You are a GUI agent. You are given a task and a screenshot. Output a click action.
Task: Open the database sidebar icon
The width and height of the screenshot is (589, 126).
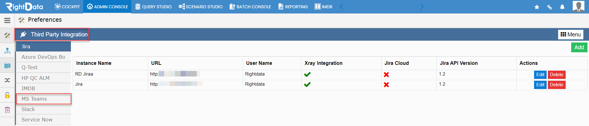click(x=7, y=65)
